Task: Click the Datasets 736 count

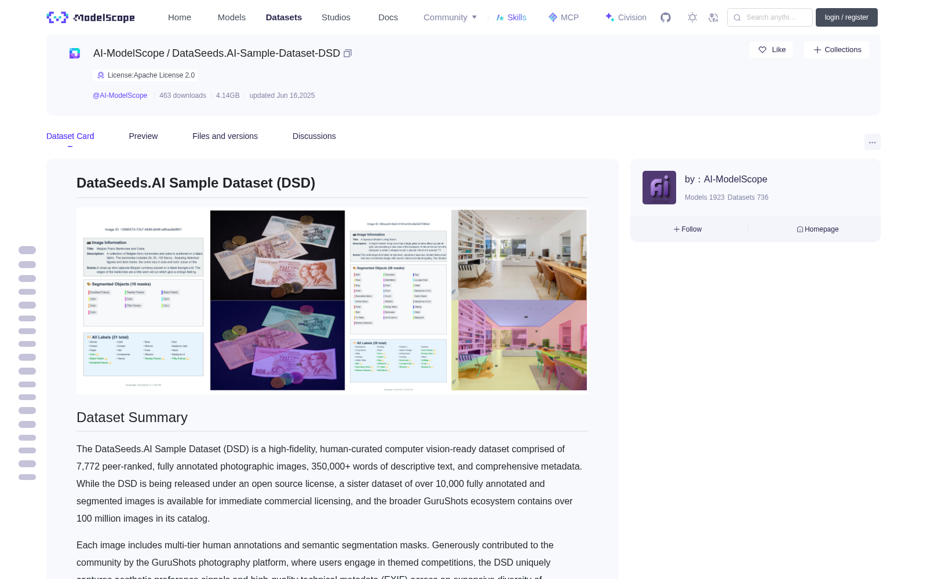Action: coord(748,197)
